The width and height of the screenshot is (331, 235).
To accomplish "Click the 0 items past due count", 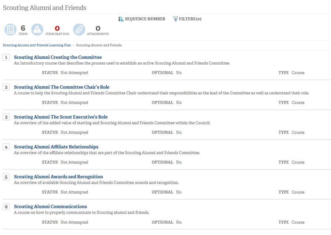I will pos(57,28).
